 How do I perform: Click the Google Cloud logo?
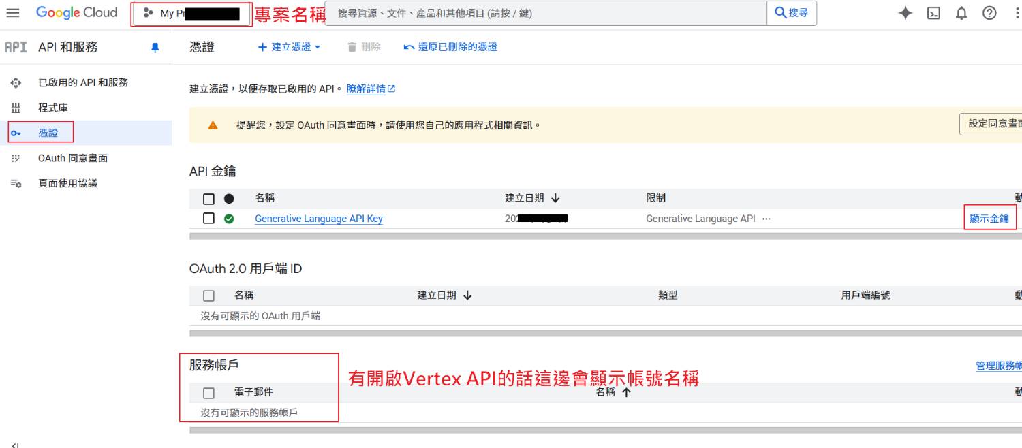coord(77,13)
